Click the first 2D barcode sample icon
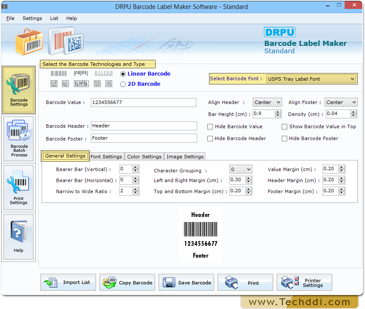Viewport: 365px width, 309px height. tap(54, 84)
